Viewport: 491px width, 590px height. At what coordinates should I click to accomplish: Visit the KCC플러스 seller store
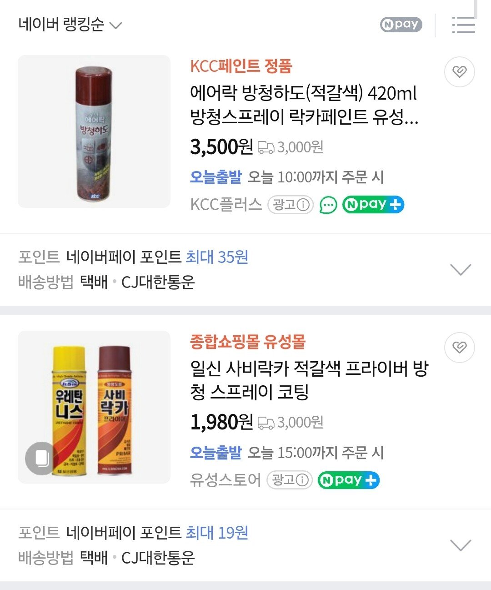[x=226, y=205]
